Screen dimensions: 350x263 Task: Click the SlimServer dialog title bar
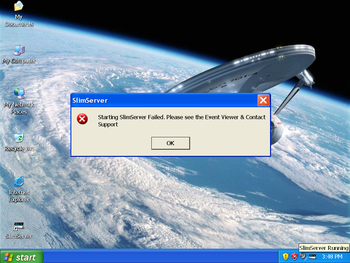[x=164, y=100]
